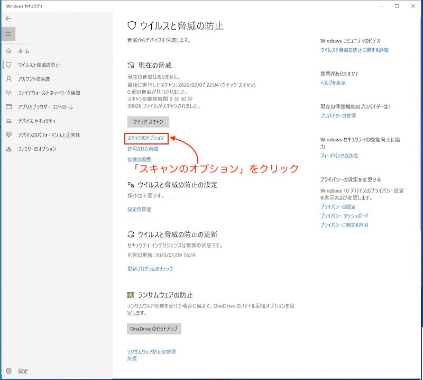423x380 pixels.
Task: Click the current threats clock-shield icon
Action: tap(131, 65)
